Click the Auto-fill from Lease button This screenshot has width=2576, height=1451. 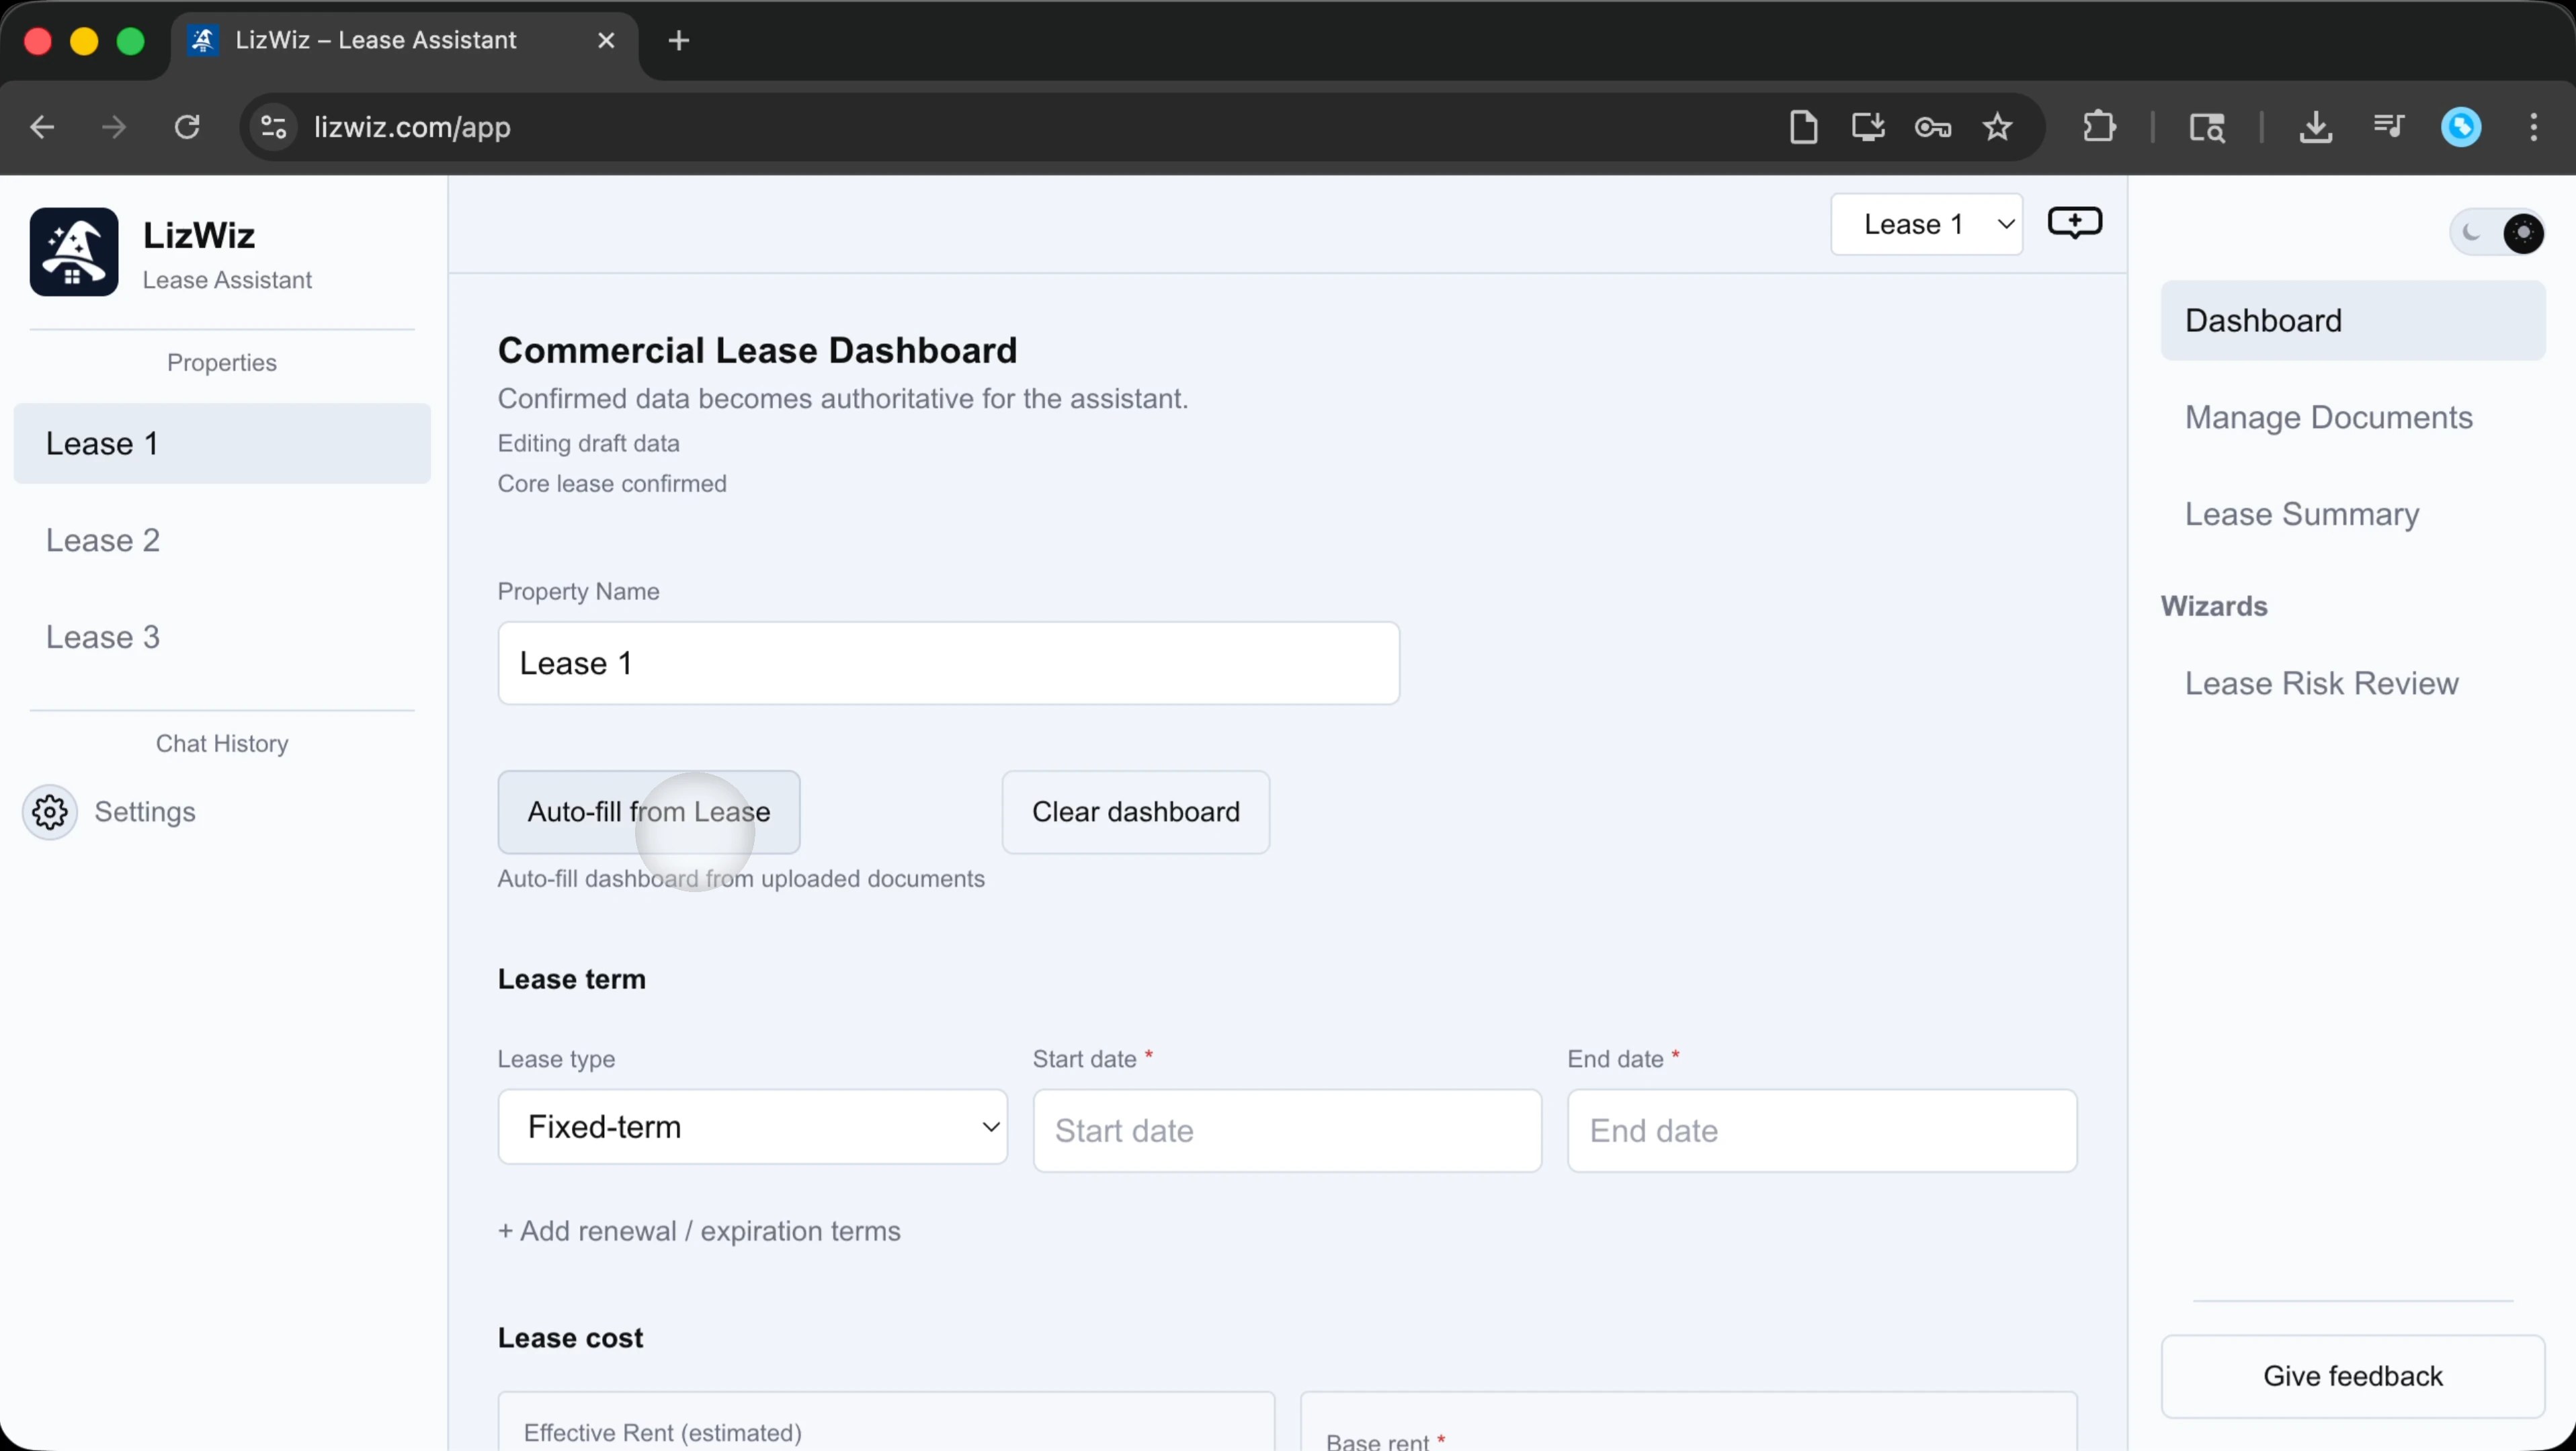pyautogui.click(x=648, y=811)
